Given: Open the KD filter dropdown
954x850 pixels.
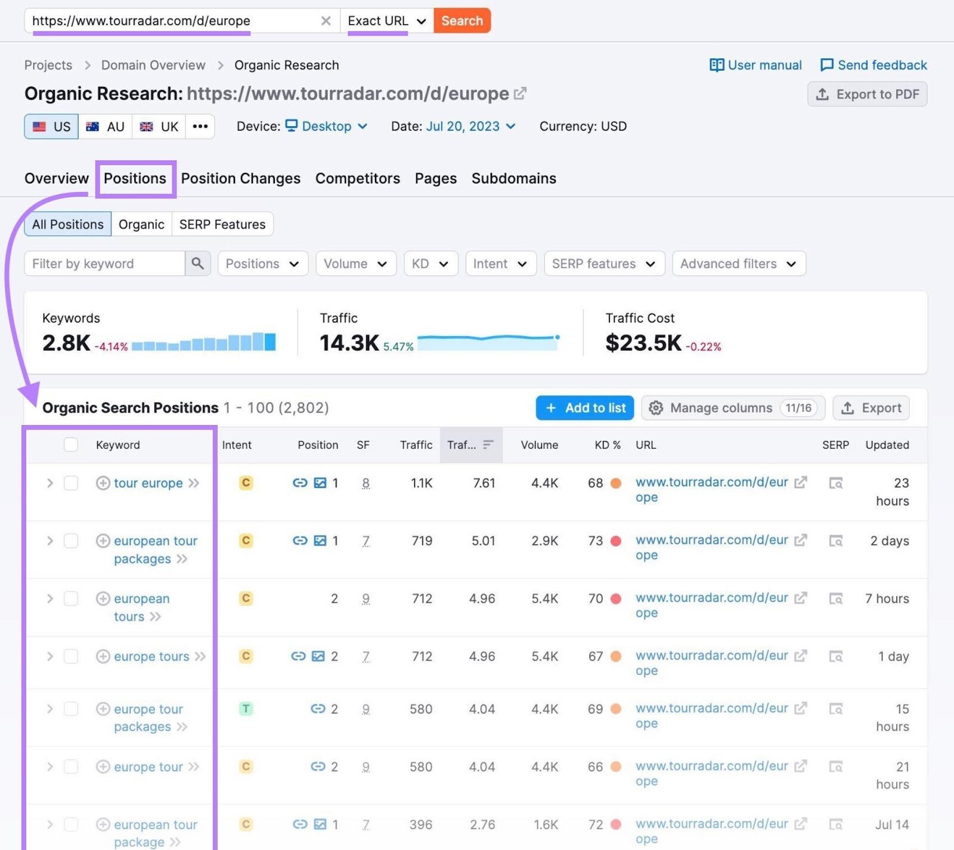Looking at the screenshot, I should click(430, 263).
